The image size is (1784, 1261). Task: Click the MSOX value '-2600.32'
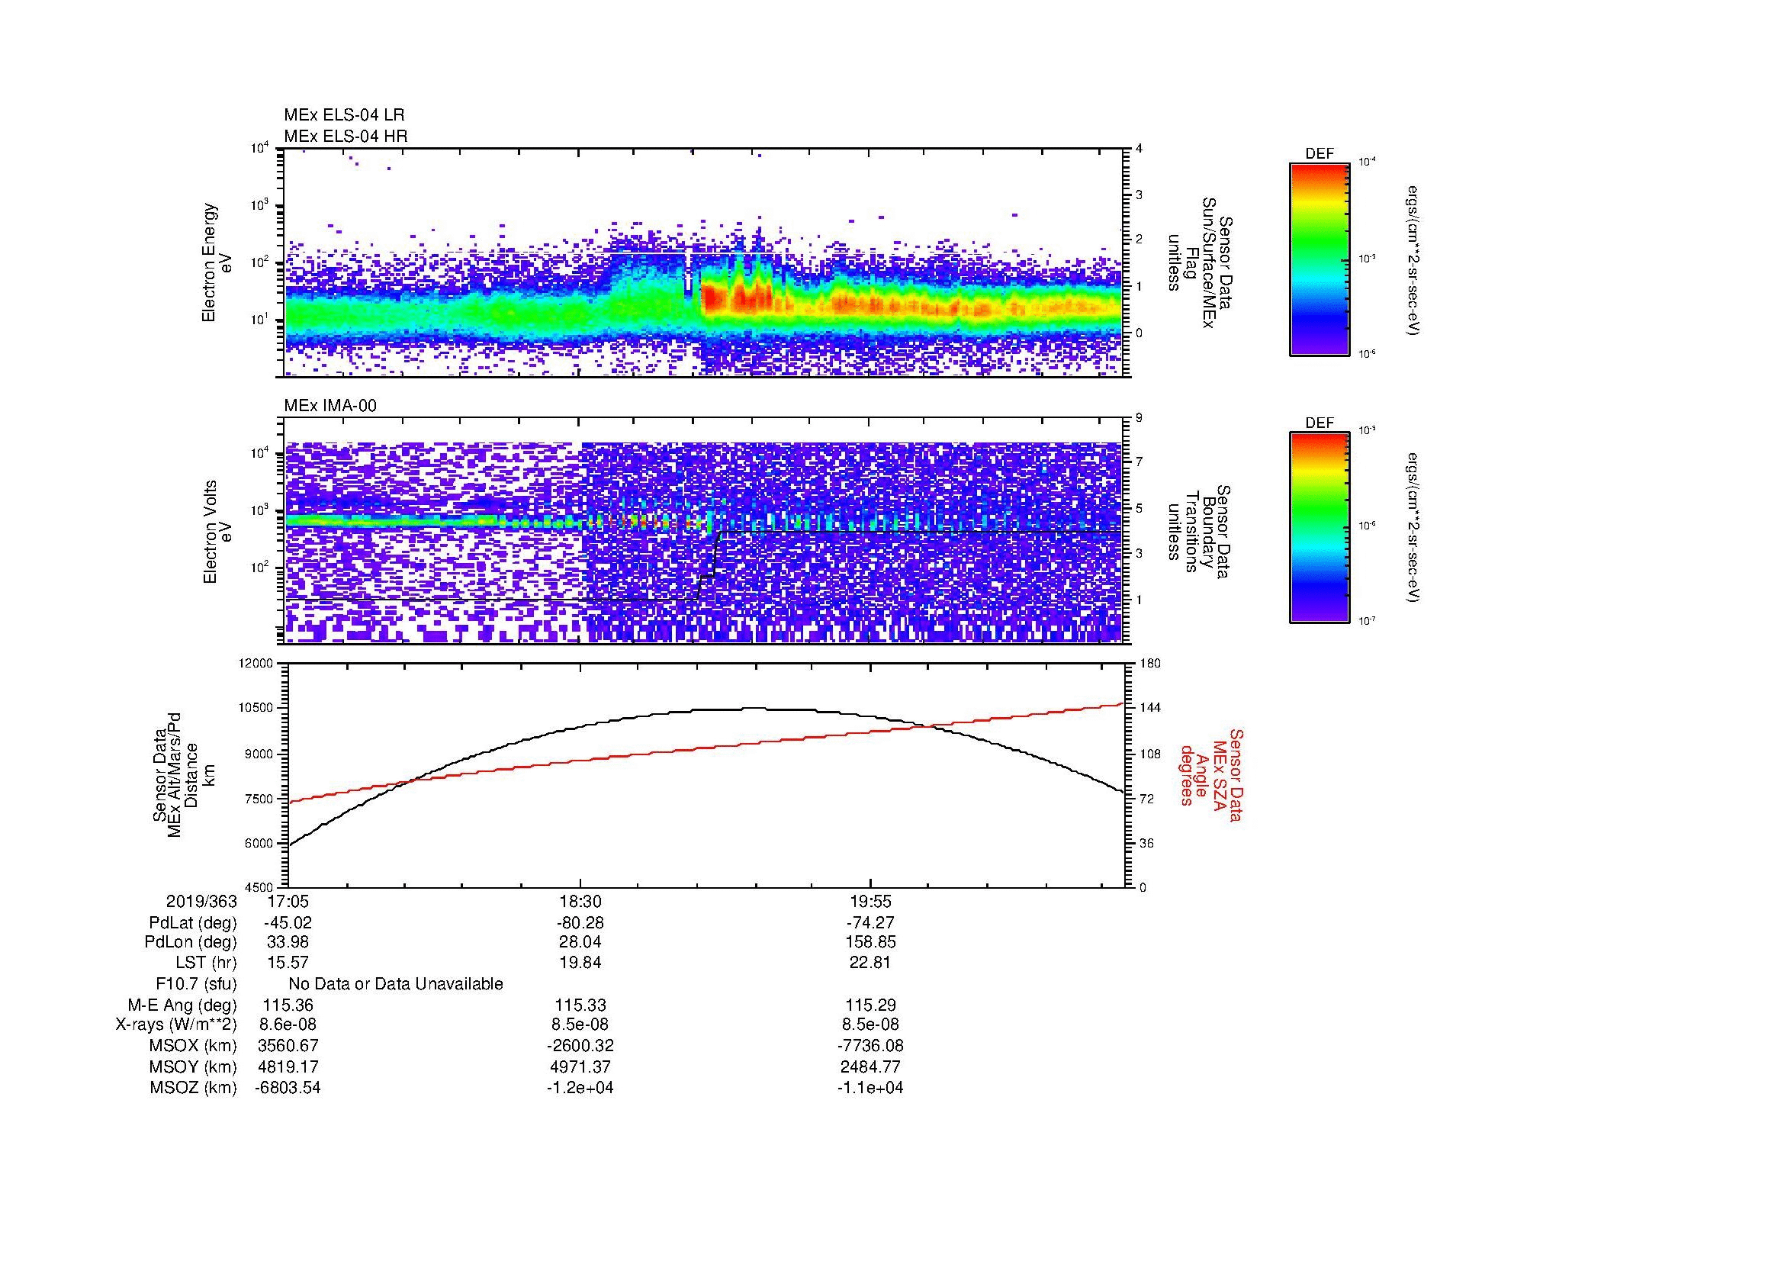pos(580,1047)
